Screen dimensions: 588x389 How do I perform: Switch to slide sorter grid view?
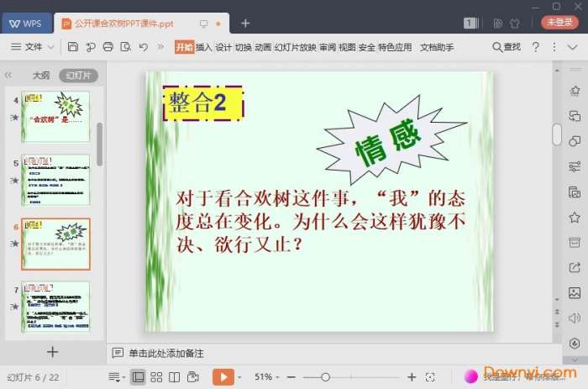coord(156,376)
